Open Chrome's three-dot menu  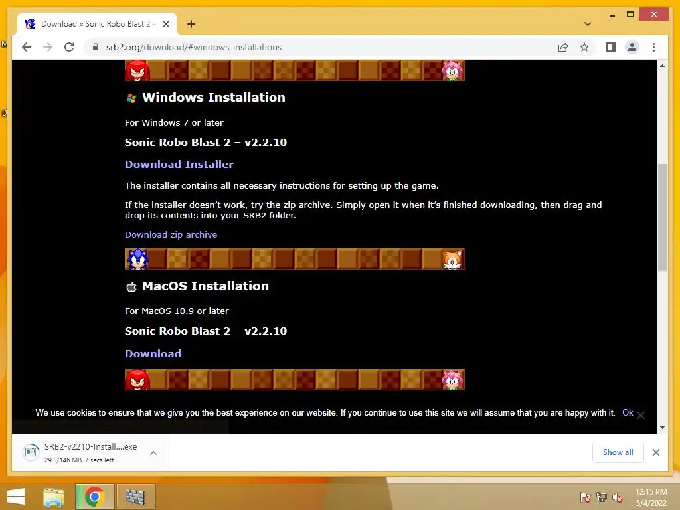pyautogui.click(x=653, y=47)
